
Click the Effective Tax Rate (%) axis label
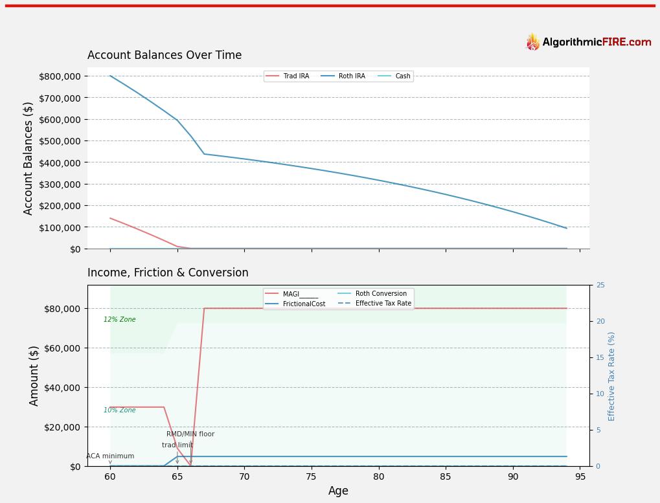point(611,376)
